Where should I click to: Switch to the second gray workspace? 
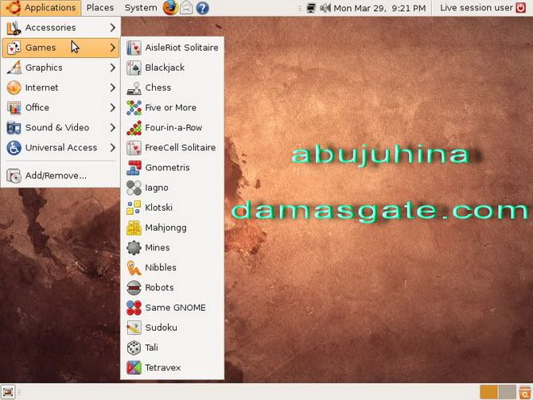pyautogui.click(x=508, y=392)
